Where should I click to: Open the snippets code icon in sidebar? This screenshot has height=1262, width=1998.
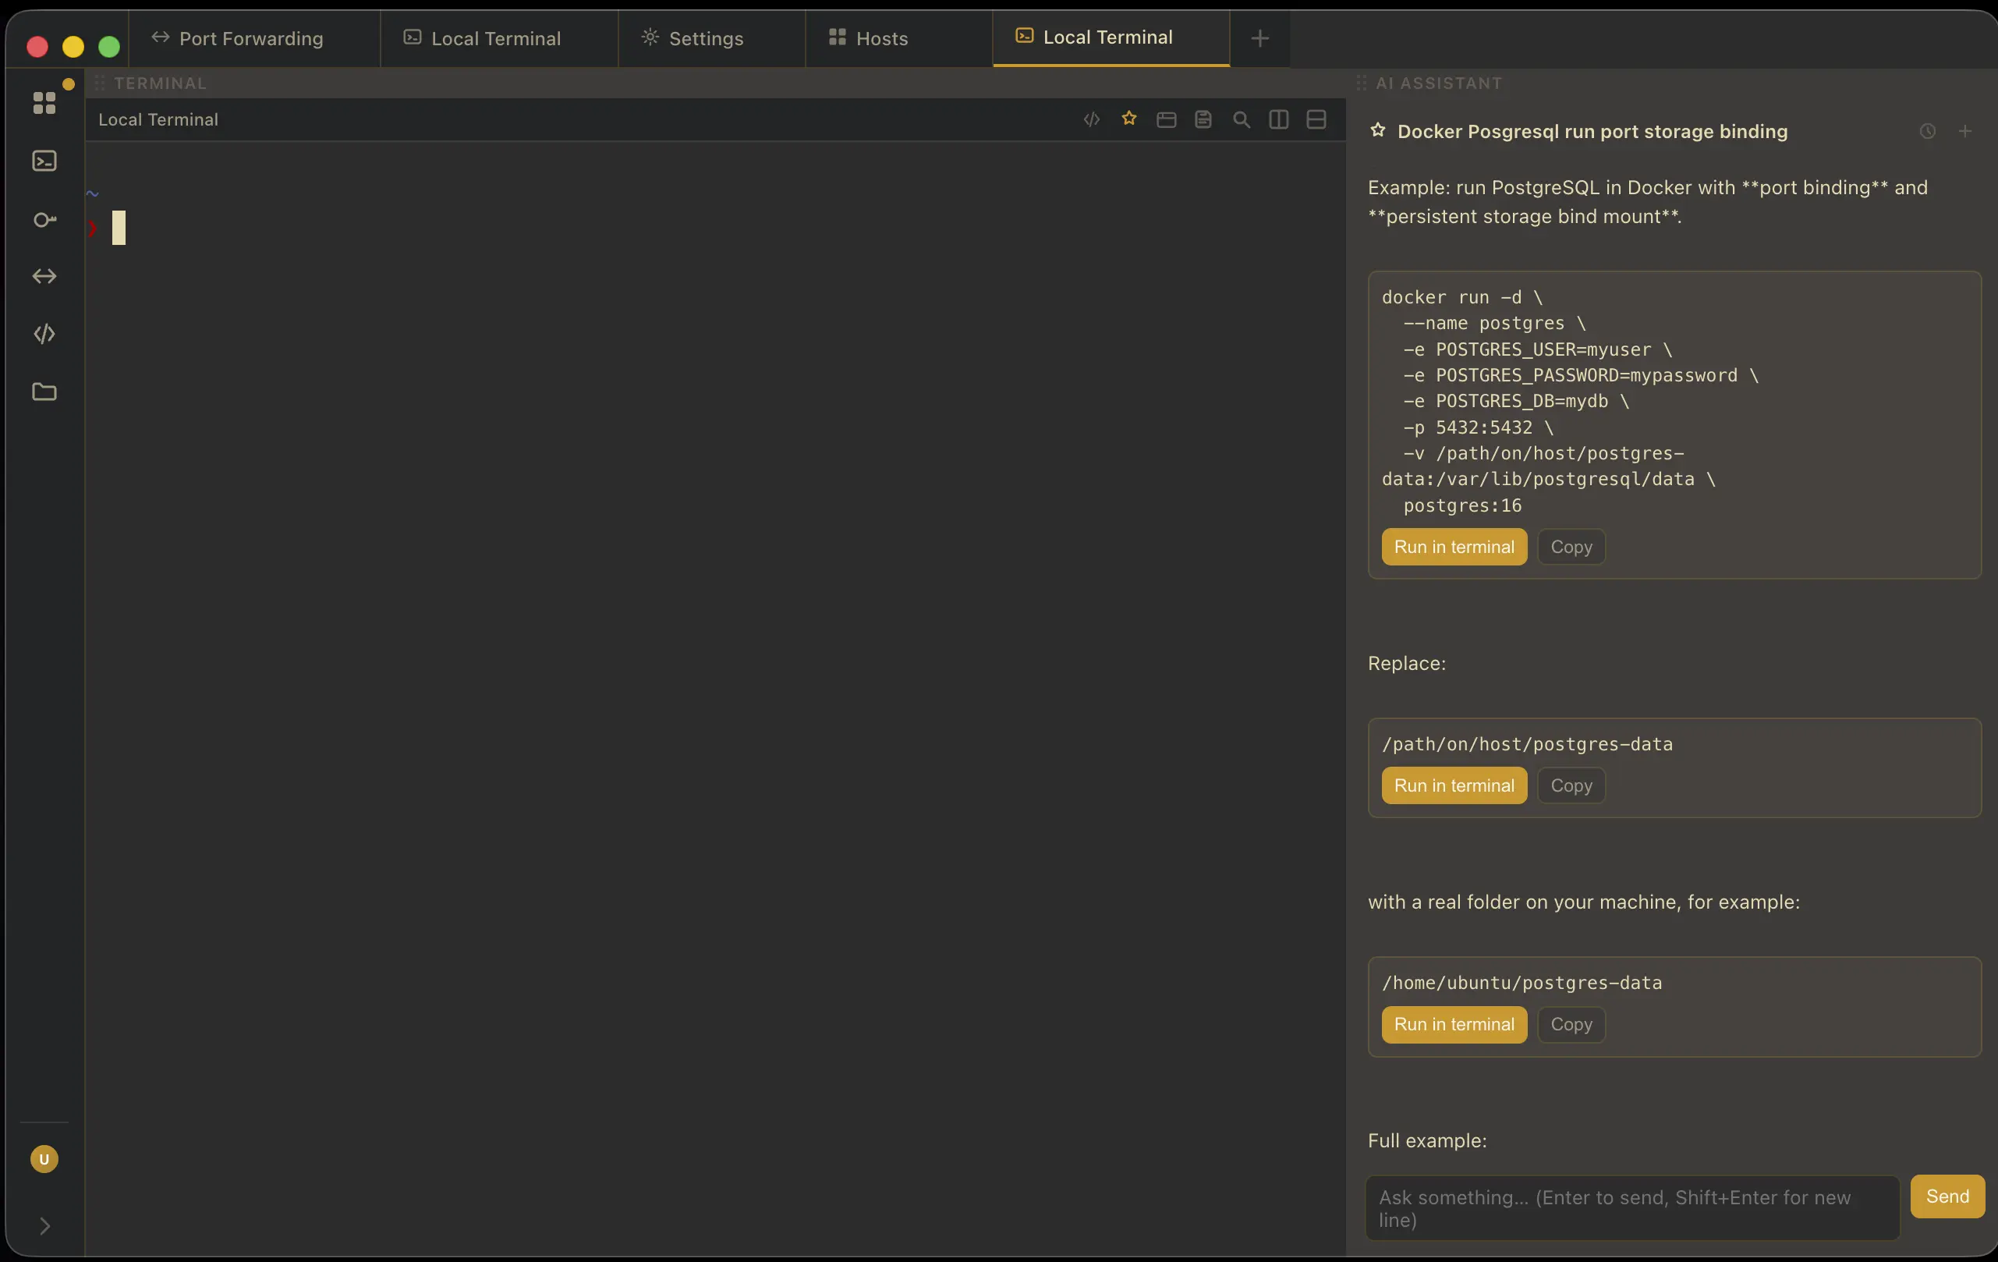coord(44,334)
